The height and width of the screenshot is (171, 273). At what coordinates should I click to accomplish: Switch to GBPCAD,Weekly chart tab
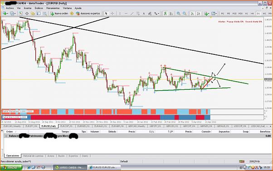pos(136,126)
